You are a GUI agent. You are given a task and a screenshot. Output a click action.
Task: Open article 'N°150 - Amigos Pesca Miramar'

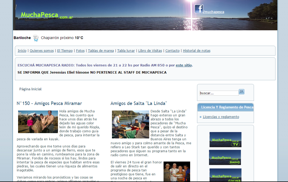tap(49, 103)
